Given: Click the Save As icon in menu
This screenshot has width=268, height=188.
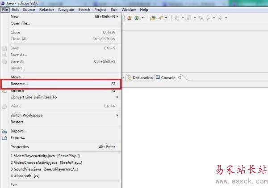Looking at the screenshot, I should [4, 55].
